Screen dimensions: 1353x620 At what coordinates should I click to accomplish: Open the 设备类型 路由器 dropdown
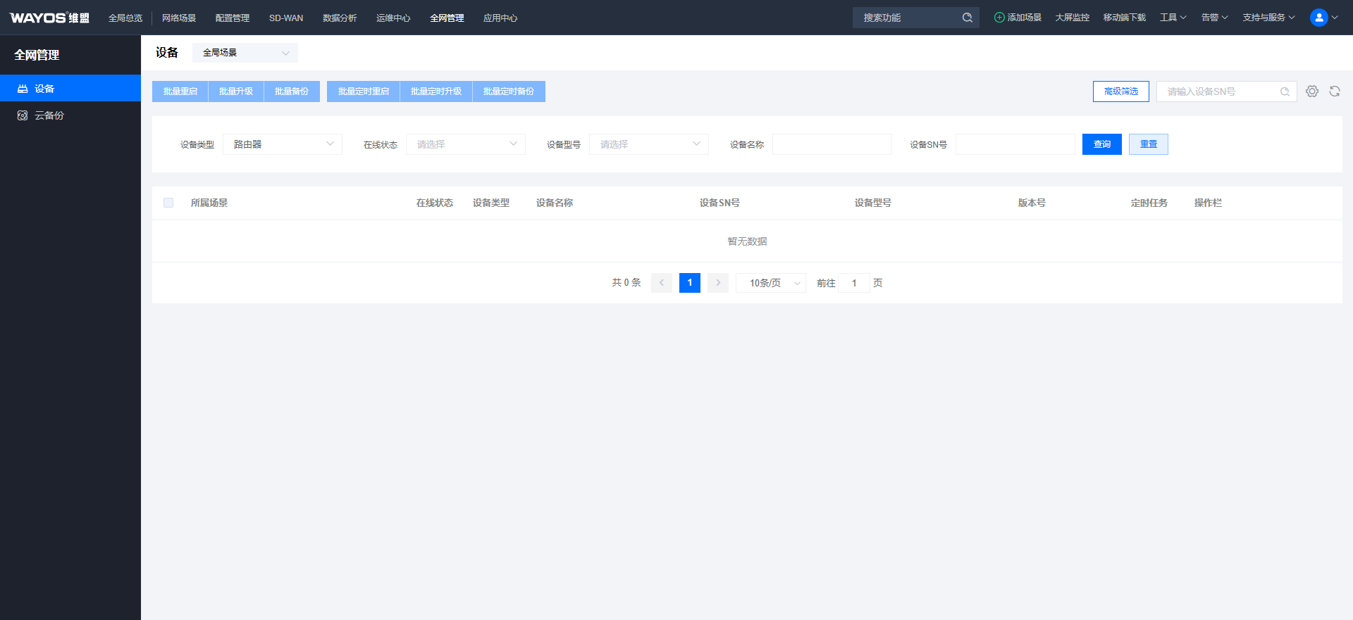[x=282, y=144]
